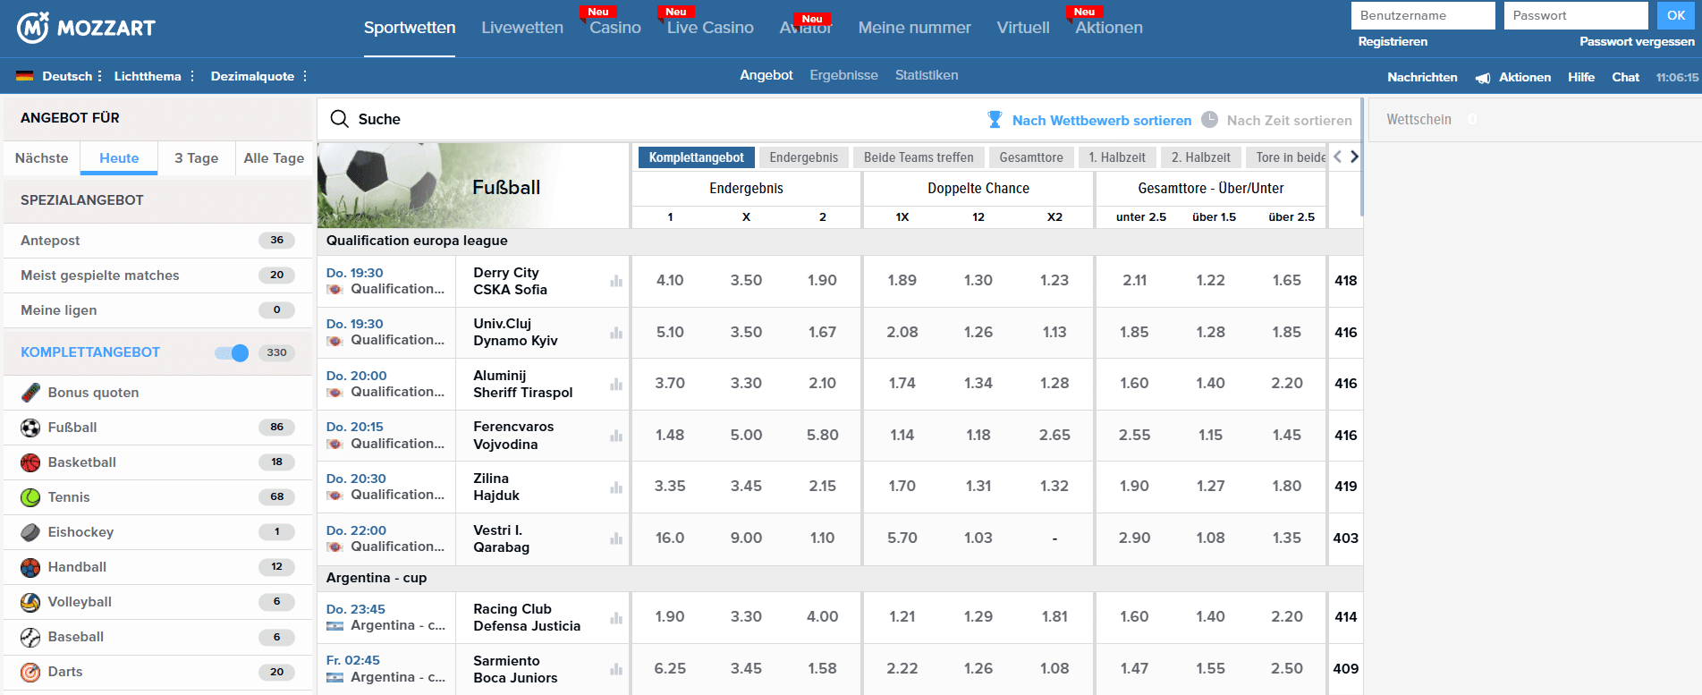Select the Darts sport icon
Image resolution: width=1702 pixels, height=695 pixels.
[30, 672]
